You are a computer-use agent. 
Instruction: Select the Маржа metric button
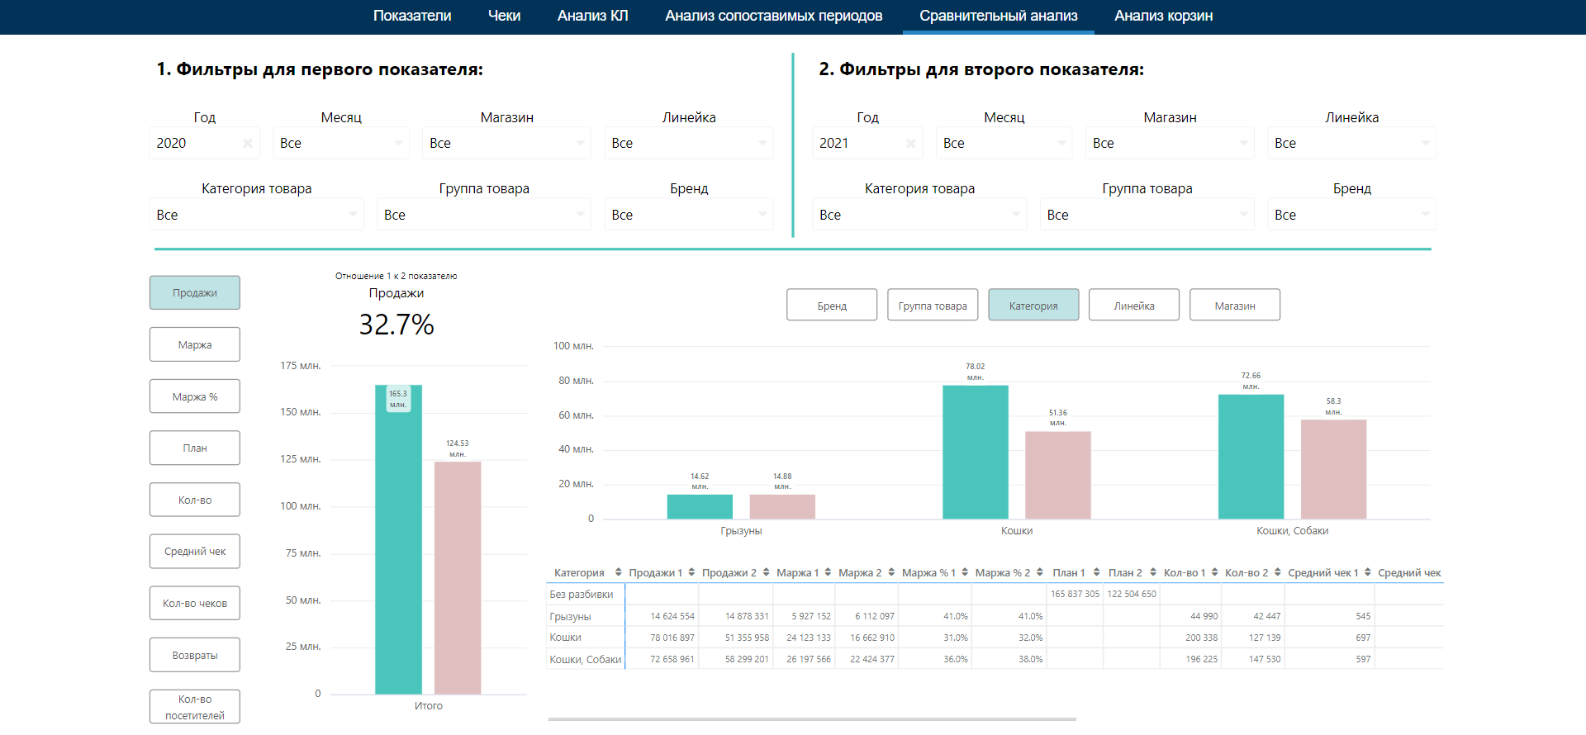pos(195,344)
